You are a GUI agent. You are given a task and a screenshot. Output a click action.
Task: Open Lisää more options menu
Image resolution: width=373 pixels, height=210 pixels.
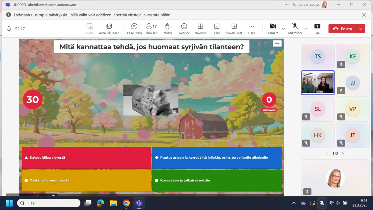pos(251,29)
